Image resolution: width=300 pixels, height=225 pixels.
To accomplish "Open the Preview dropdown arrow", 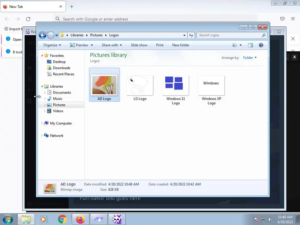I will click(x=92, y=45).
